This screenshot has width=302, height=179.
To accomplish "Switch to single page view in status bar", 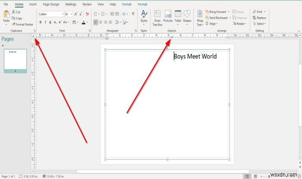I will point(247,176).
